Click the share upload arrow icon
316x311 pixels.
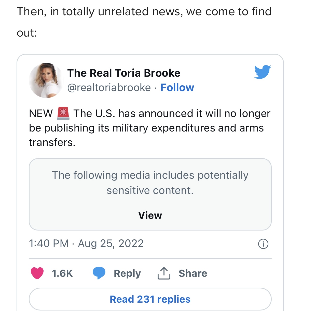pos(164,273)
